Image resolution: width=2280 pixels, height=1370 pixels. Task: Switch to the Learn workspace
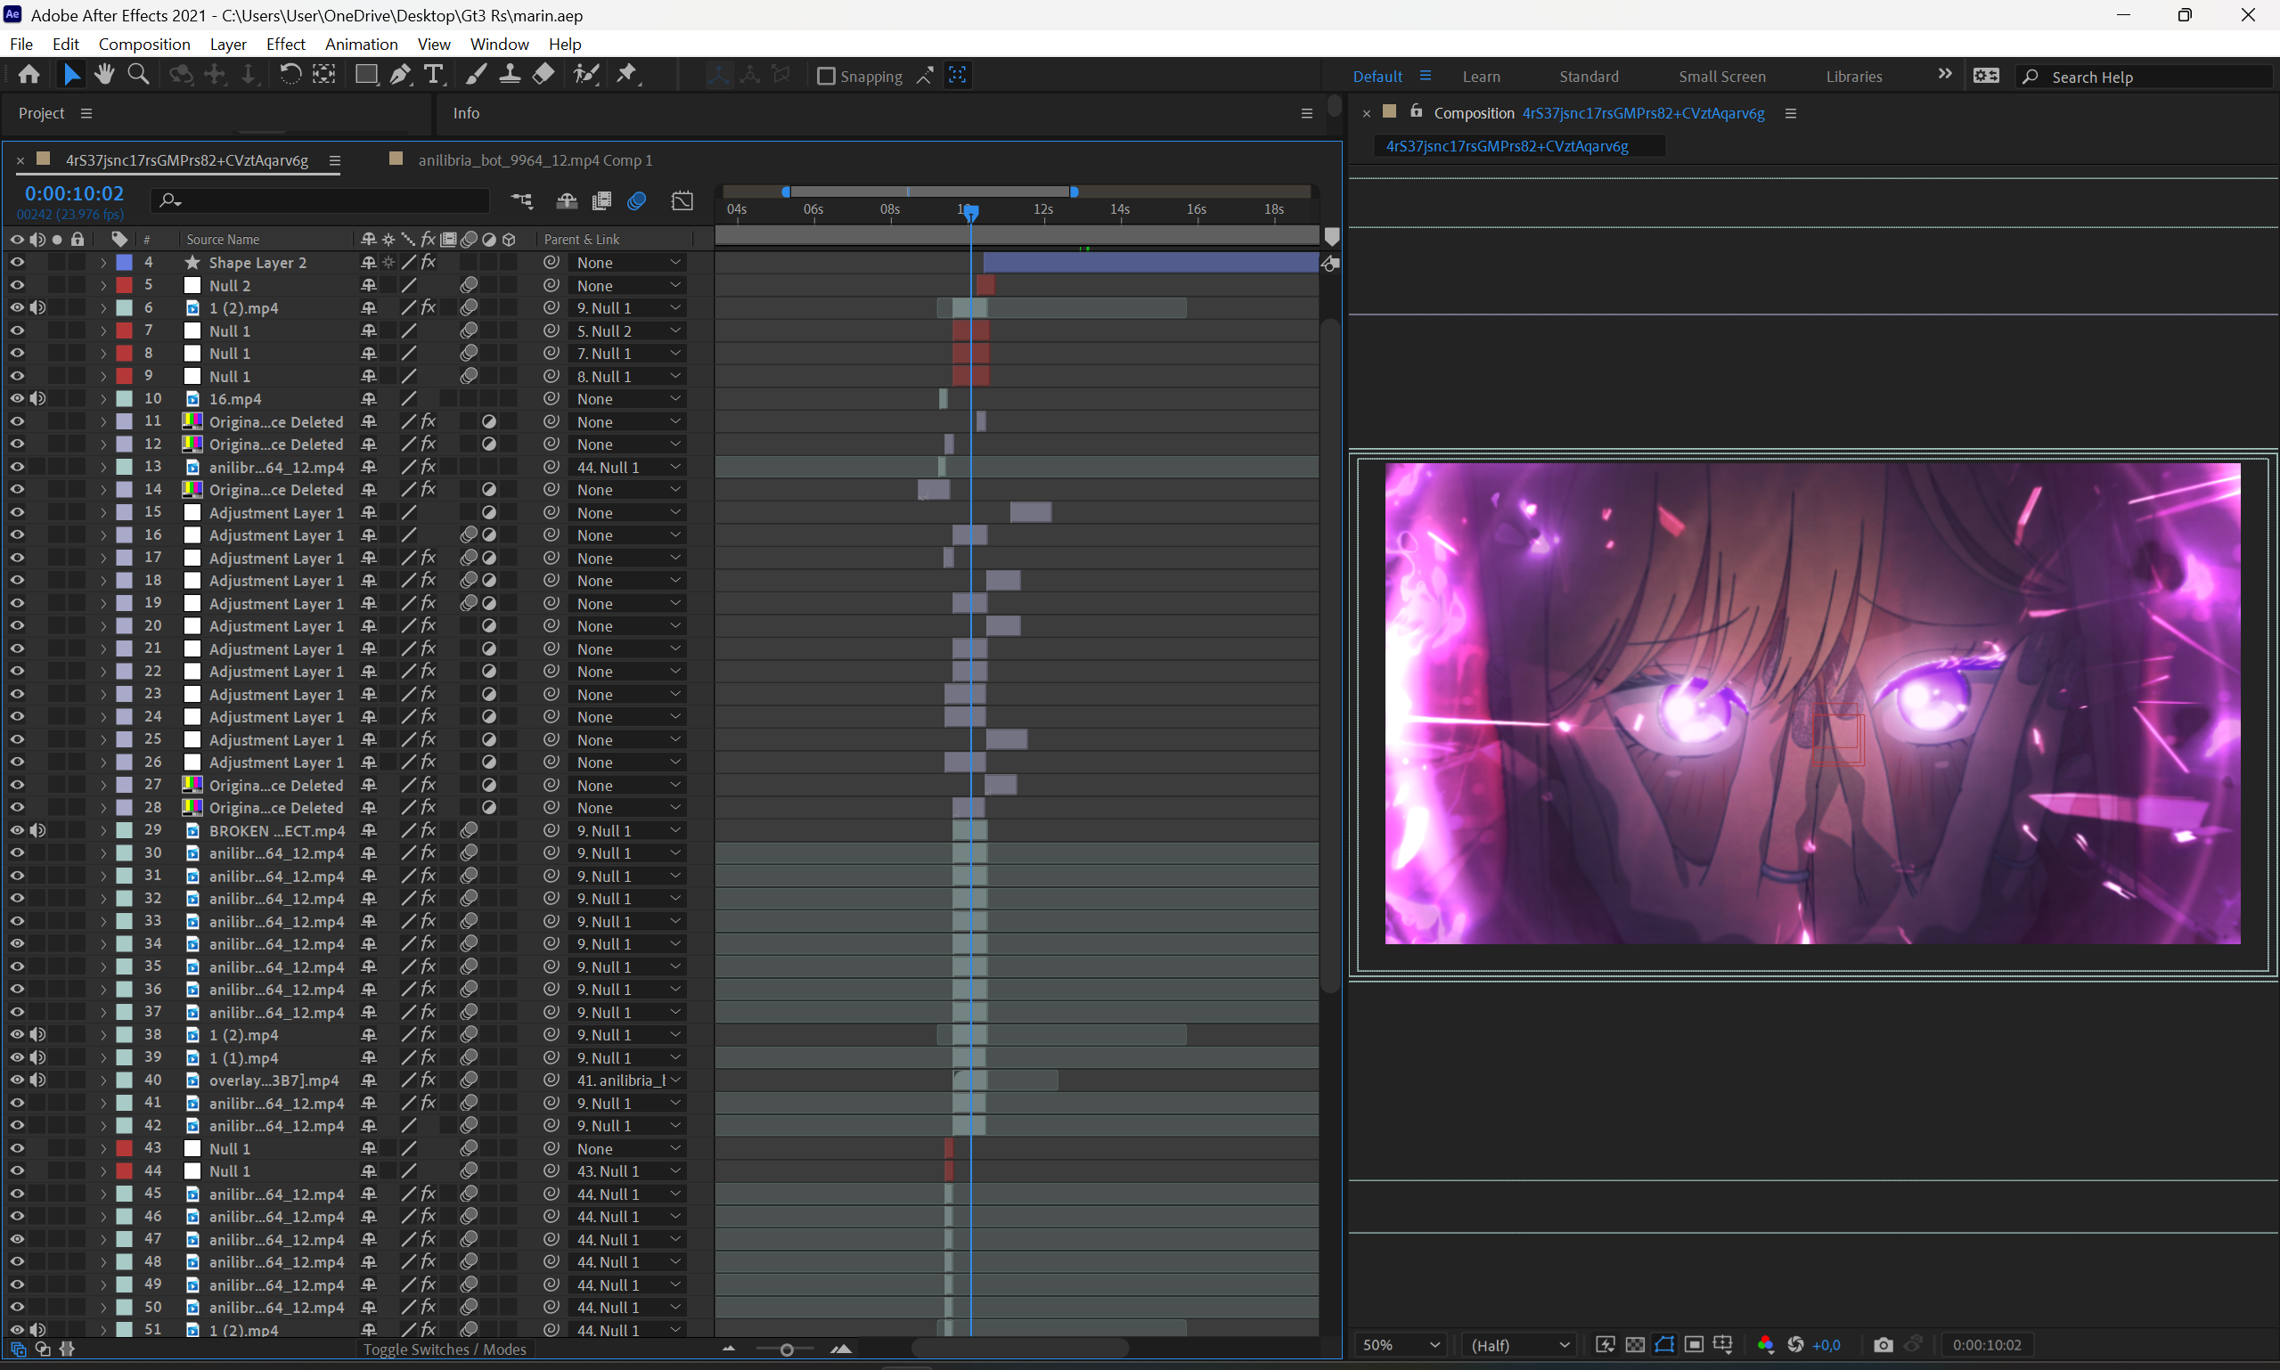1481,77
